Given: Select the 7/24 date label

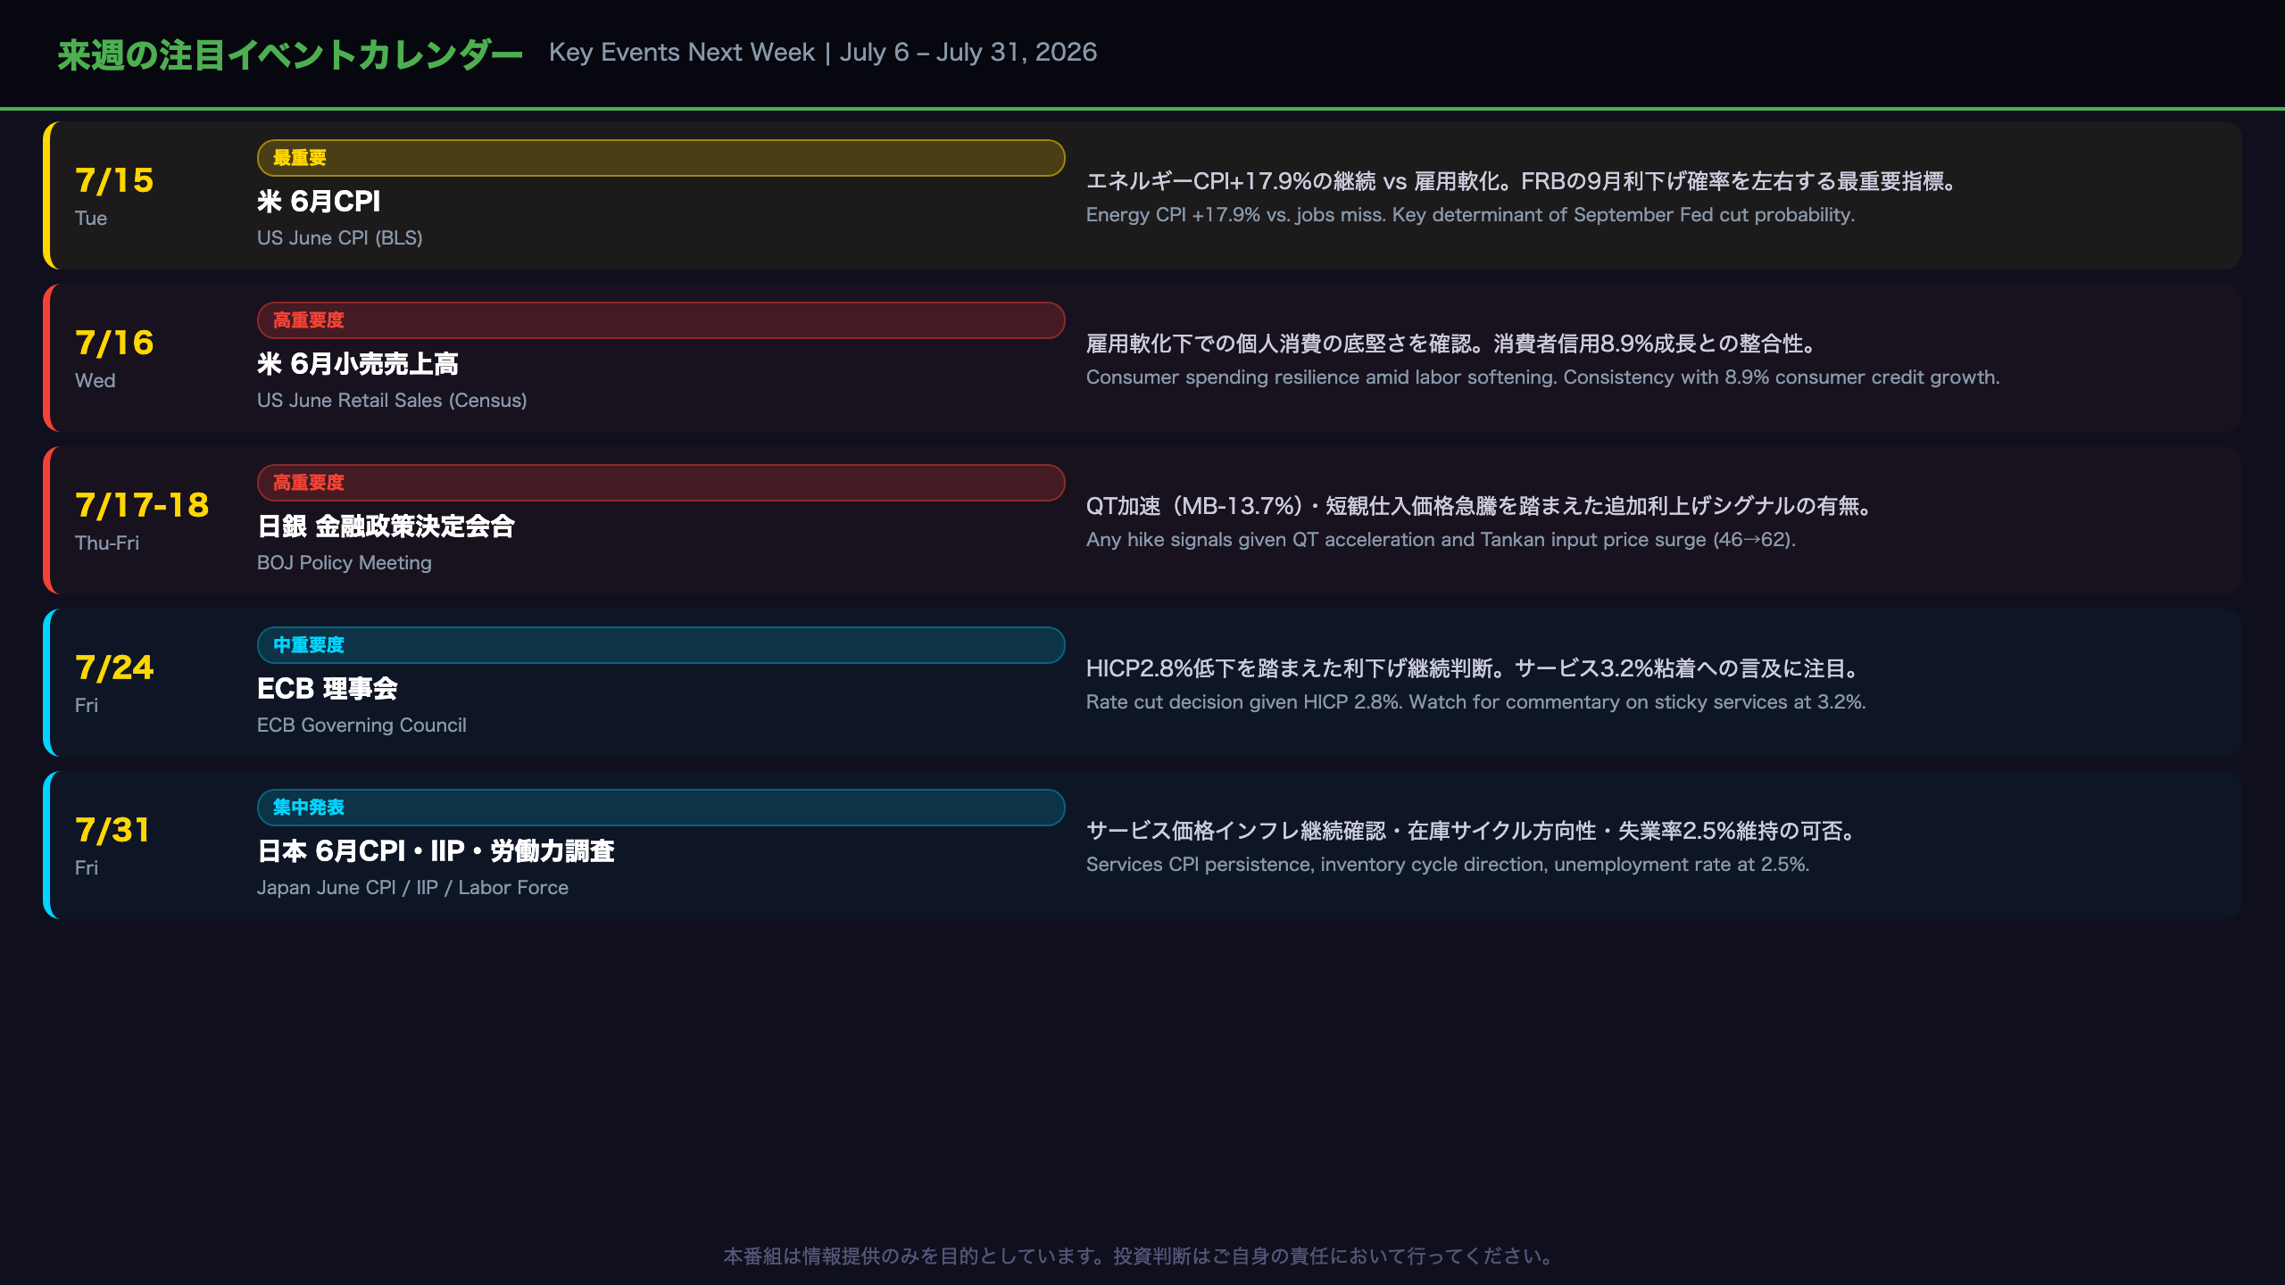Looking at the screenshot, I should pyautogui.click(x=114, y=667).
